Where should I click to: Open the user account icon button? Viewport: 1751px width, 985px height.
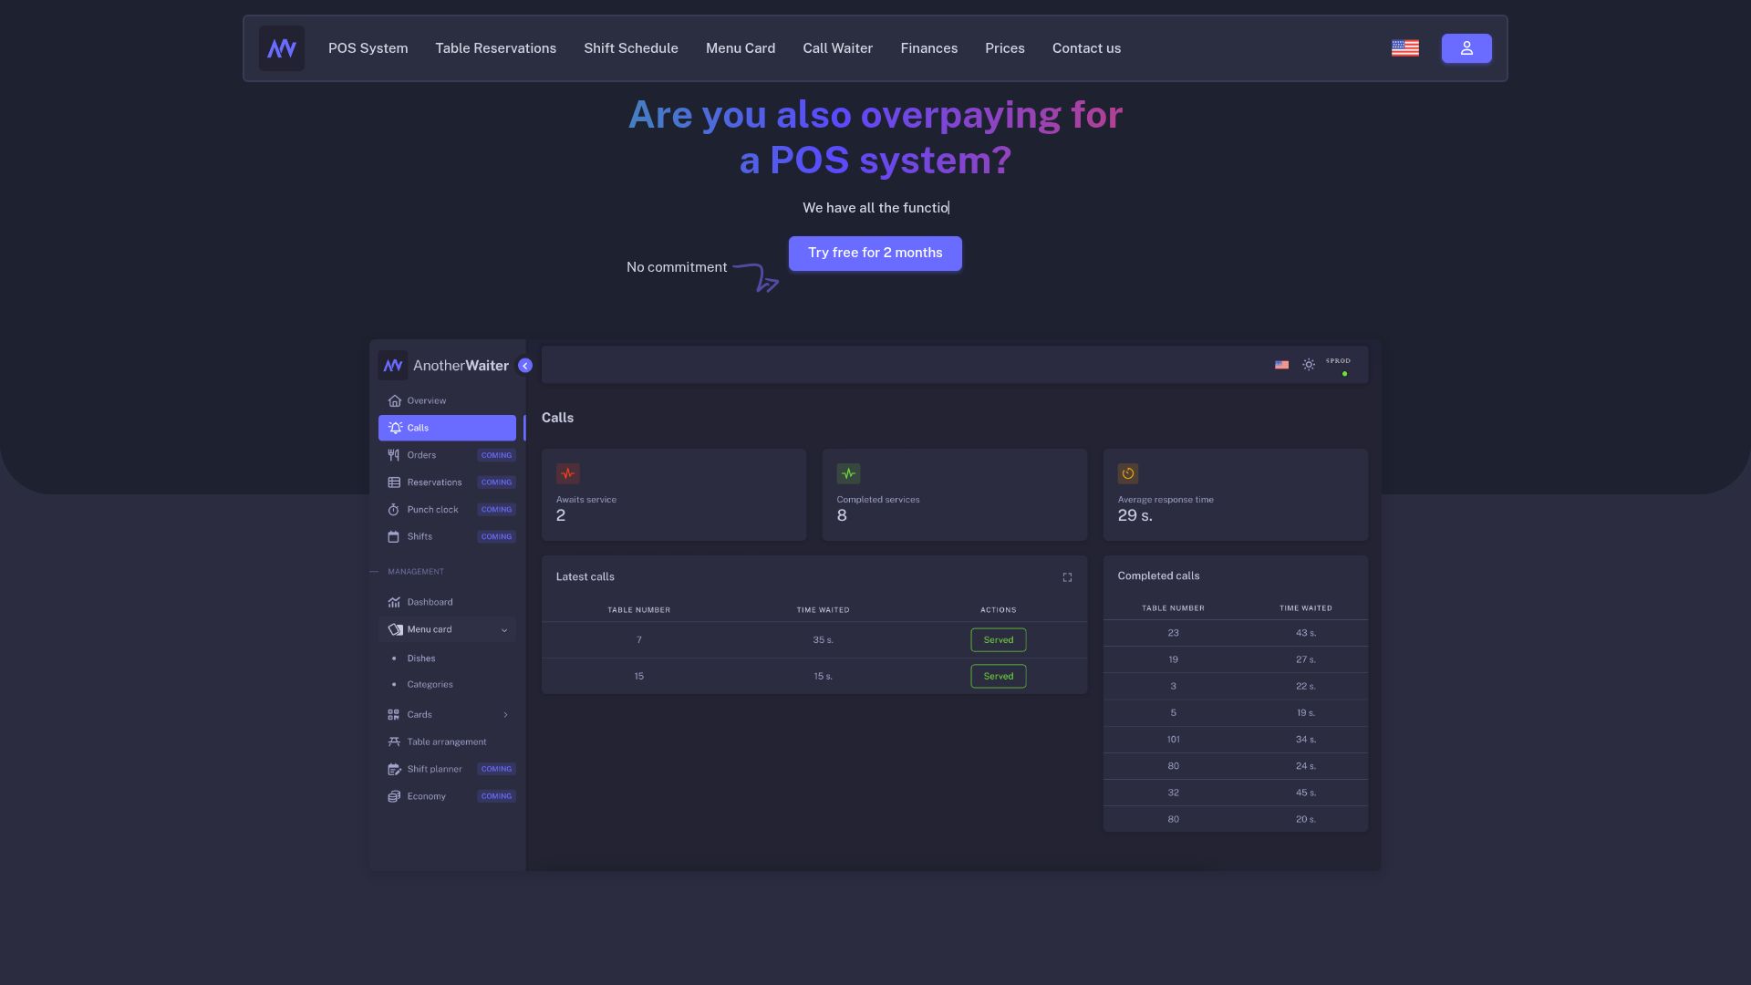click(x=1466, y=48)
